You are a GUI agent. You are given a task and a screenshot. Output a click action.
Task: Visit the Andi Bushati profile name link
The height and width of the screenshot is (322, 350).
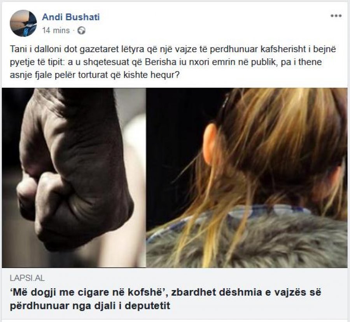click(x=71, y=17)
